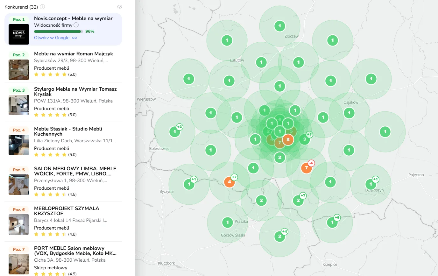Image resolution: width=438 pixels, height=276 pixels.
Task: Click the Meble Stasiak listing photo
Action: 19,145
